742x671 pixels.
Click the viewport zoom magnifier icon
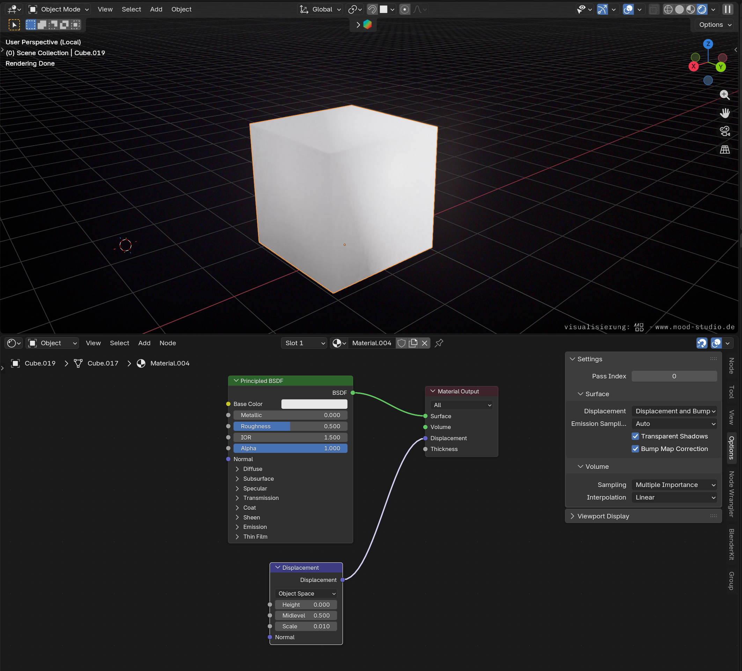click(724, 95)
